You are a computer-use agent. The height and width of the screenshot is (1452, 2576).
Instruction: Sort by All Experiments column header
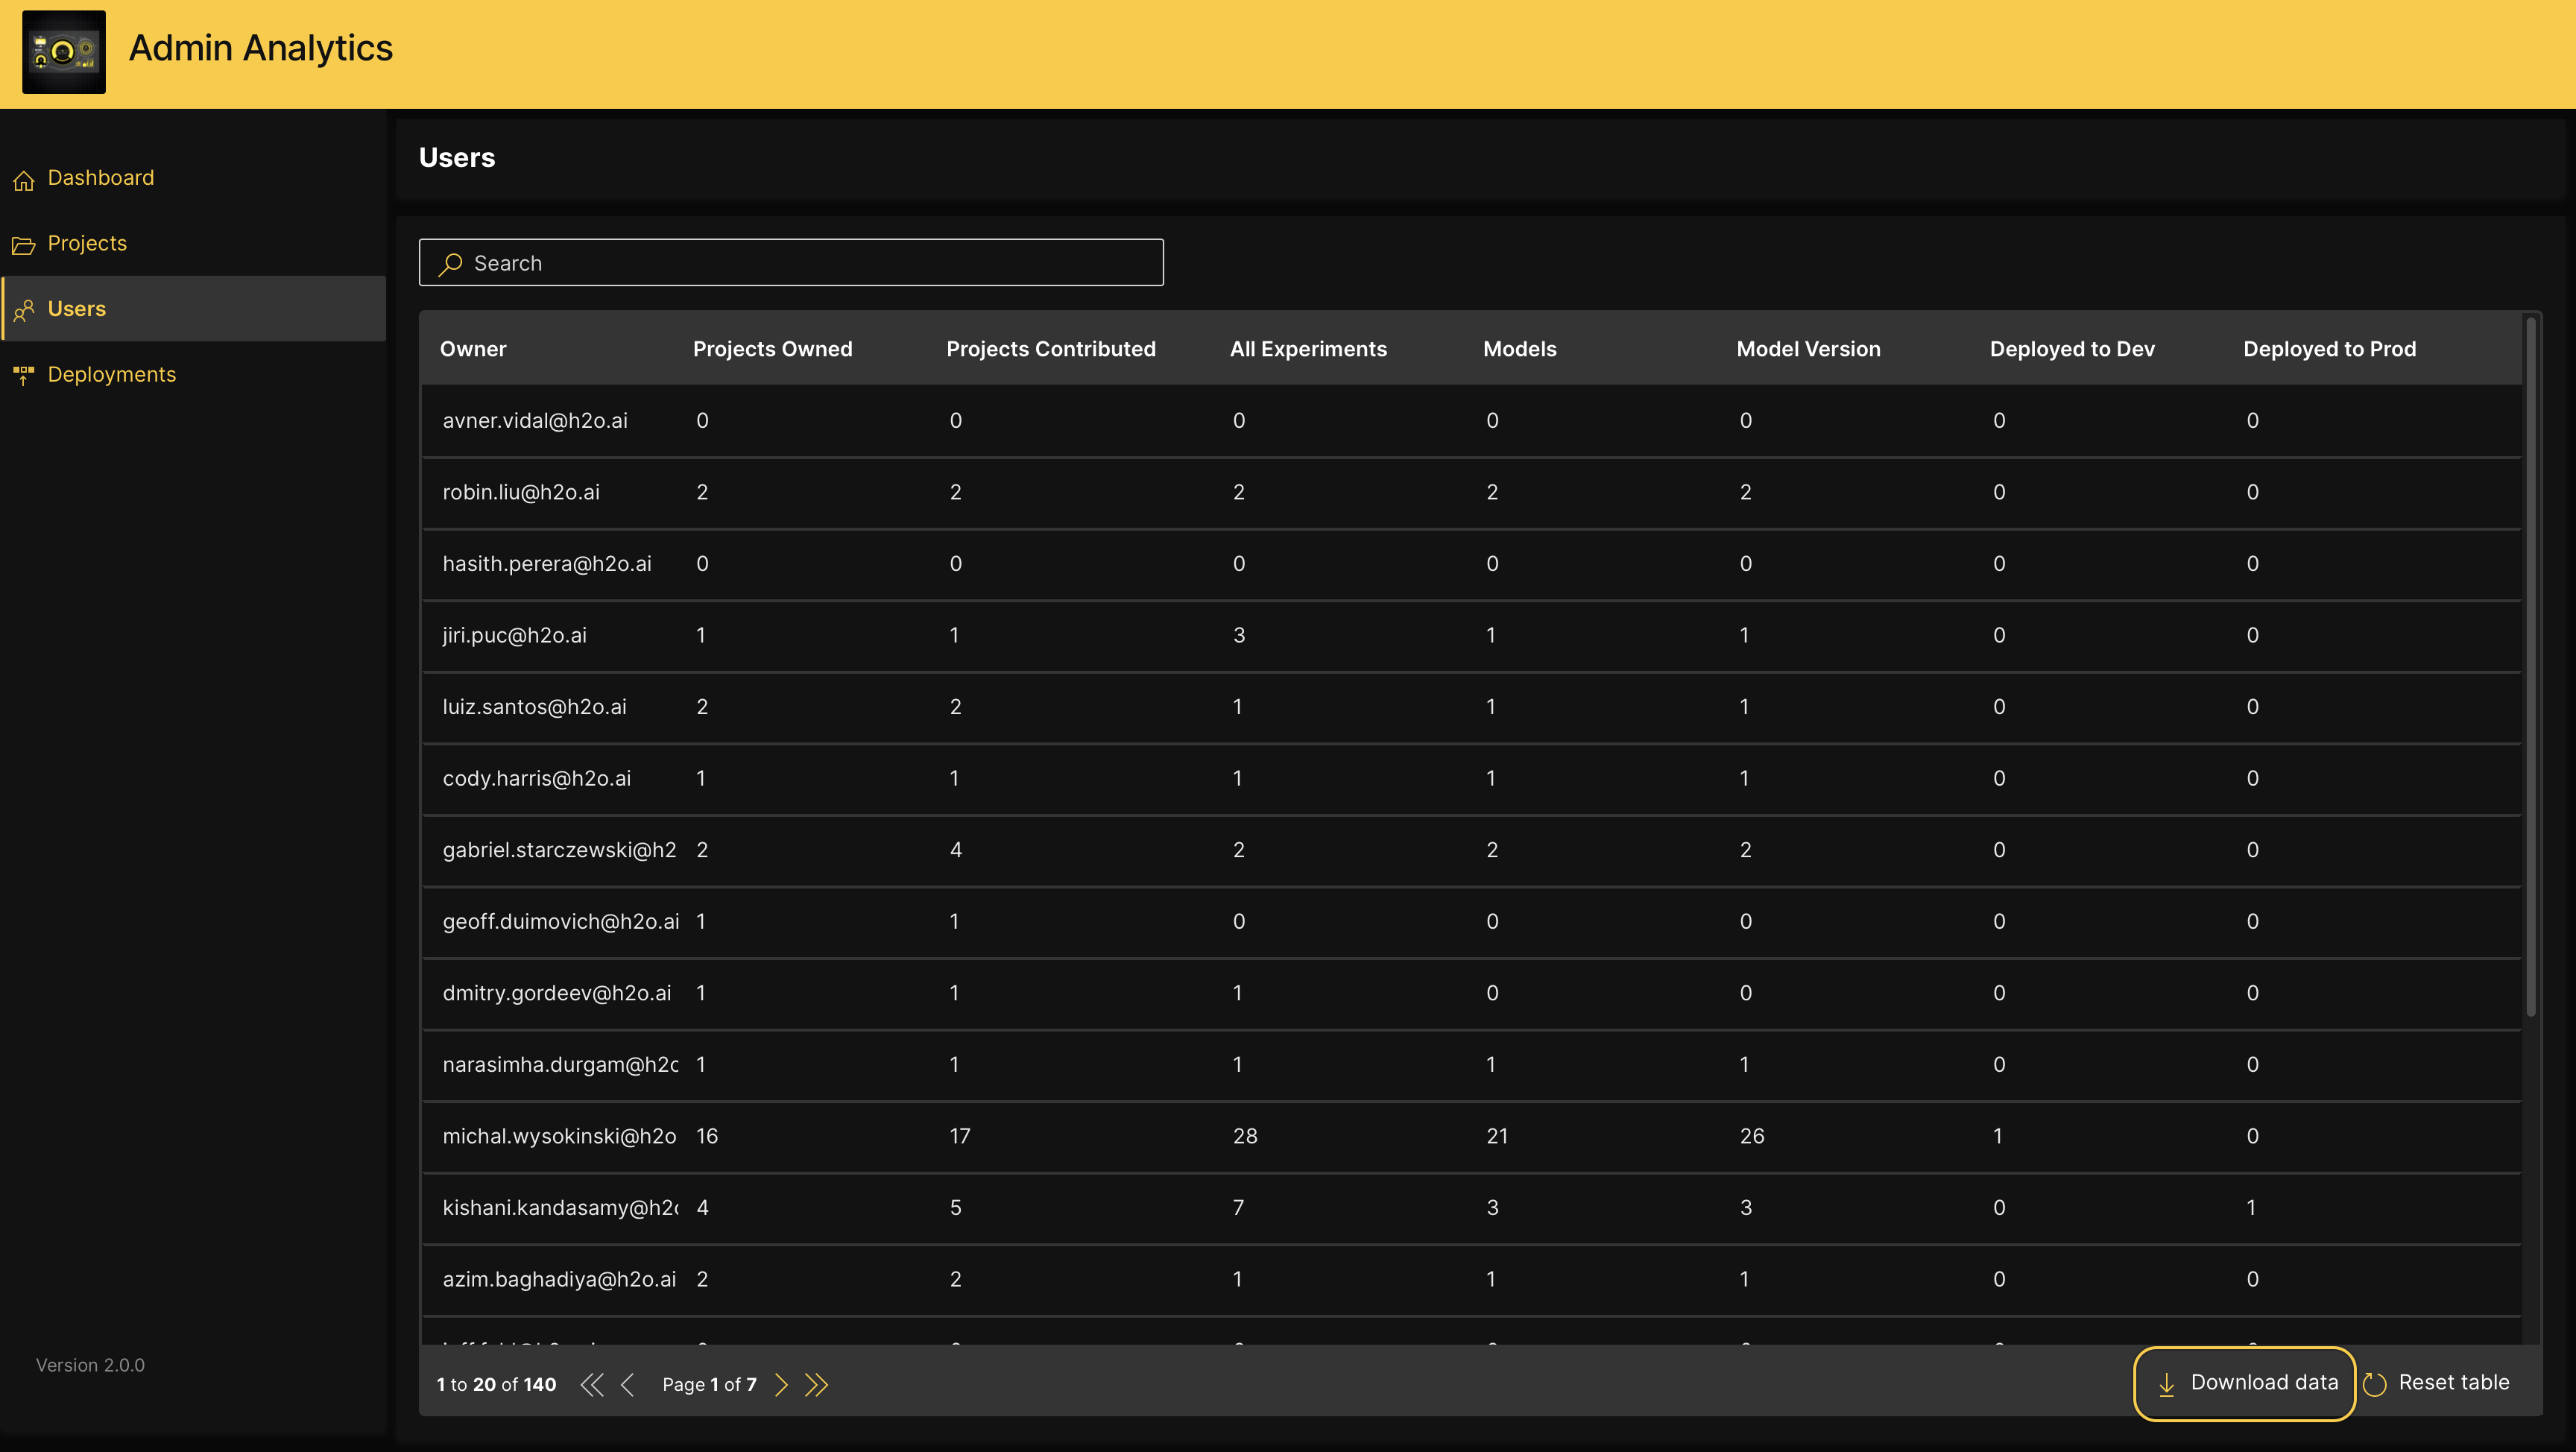[1308, 349]
